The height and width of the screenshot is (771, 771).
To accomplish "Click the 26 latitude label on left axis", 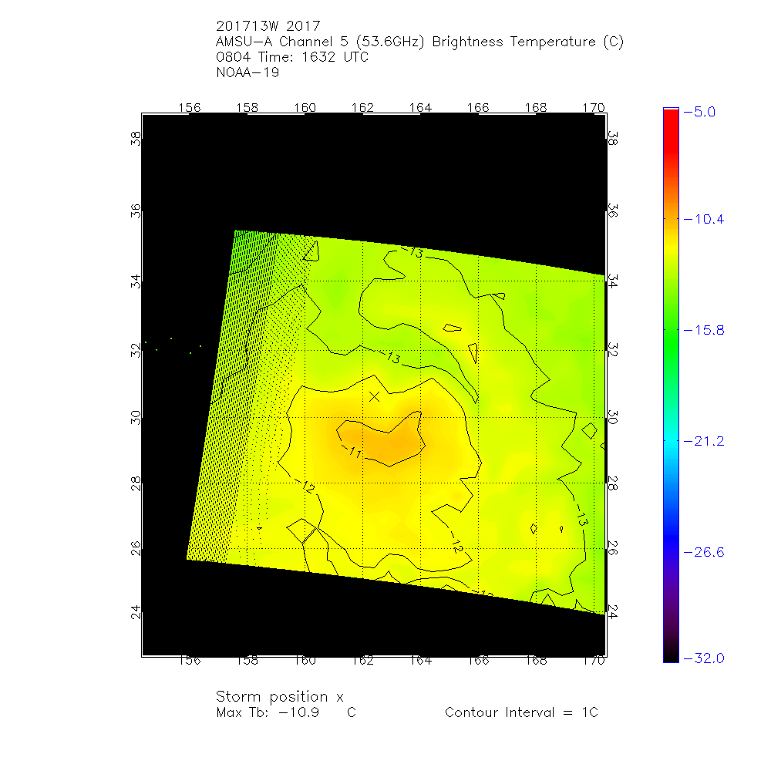I will (136, 548).
